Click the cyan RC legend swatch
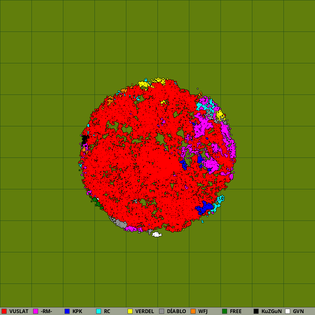Viewport: 315px width, 315px height. click(99, 311)
